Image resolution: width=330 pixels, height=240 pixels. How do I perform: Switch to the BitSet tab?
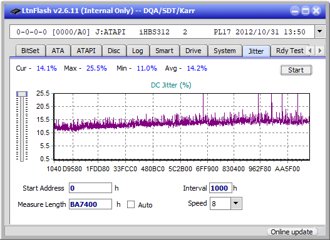[x=30, y=51]
